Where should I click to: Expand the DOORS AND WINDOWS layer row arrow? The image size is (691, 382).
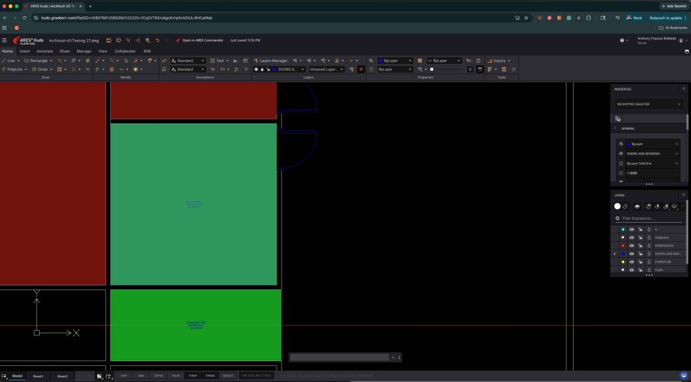click(614, 254)
